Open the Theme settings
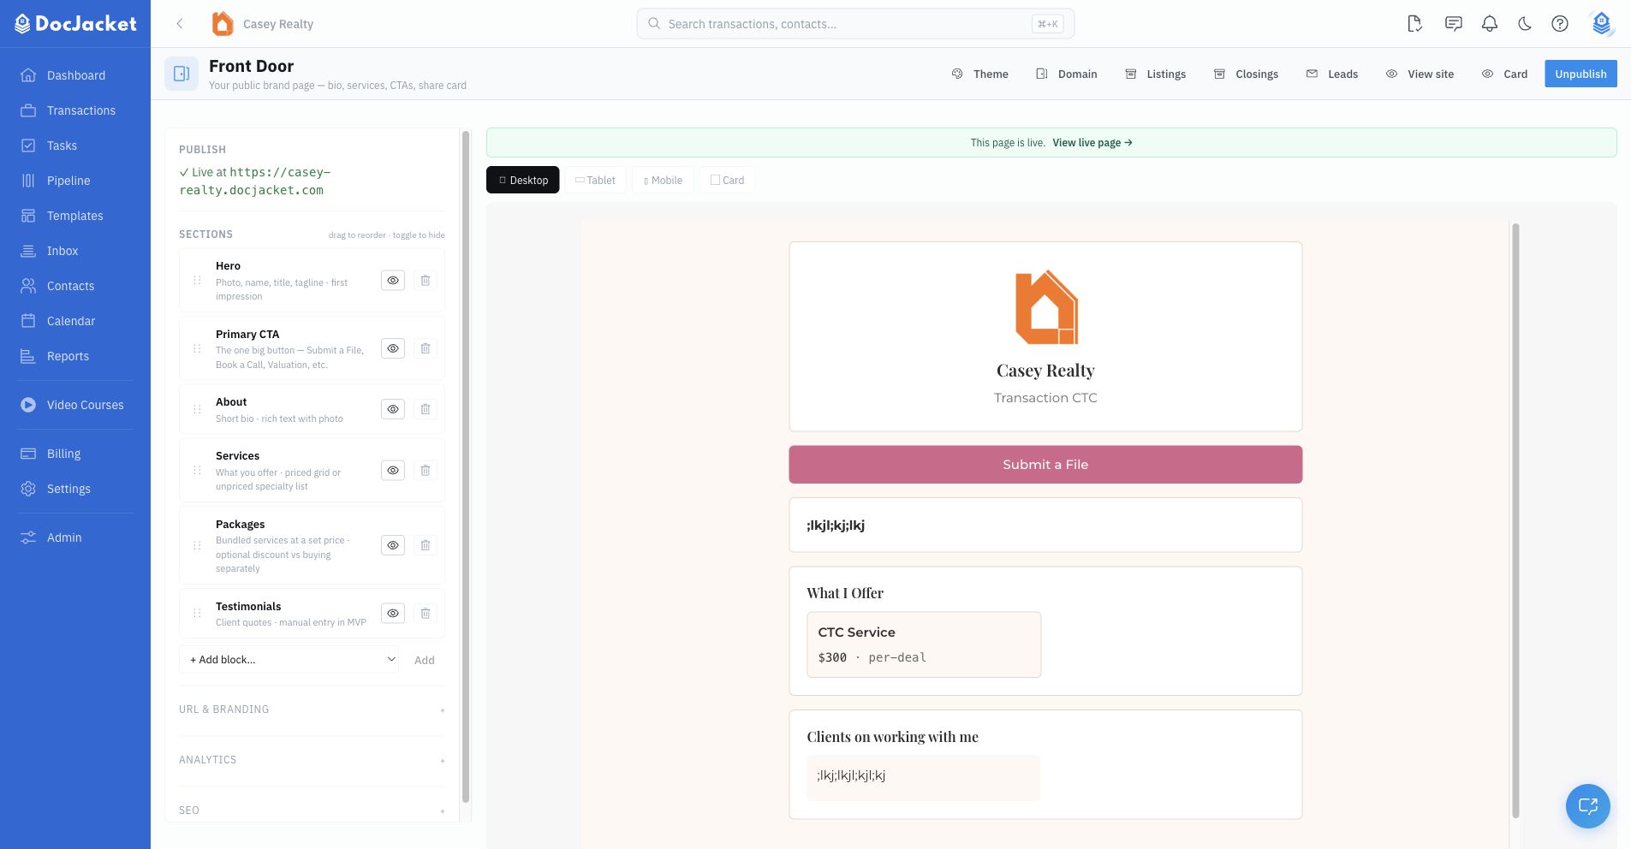Image resolution: width=1631 pixels, height=849 pixels. click(x=980, y=74)
